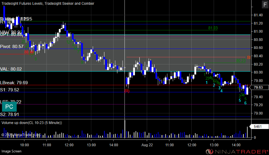Click the NinjaTrader logo

(x=237, y=152)
